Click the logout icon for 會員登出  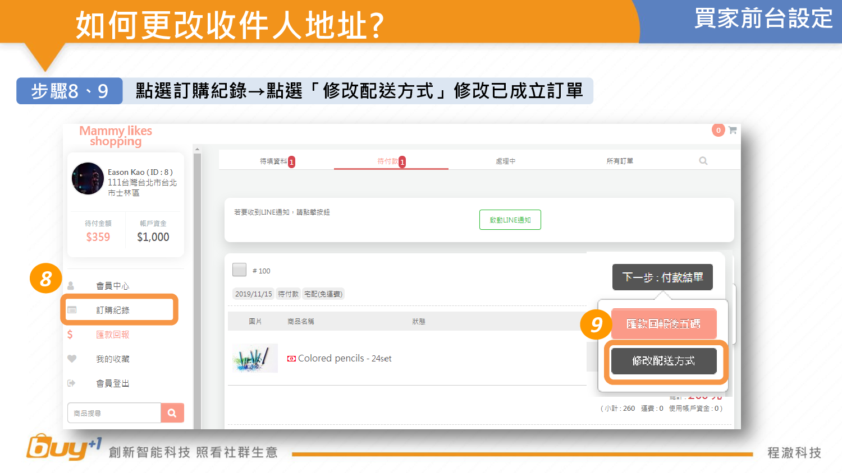[x=71, y=383]
